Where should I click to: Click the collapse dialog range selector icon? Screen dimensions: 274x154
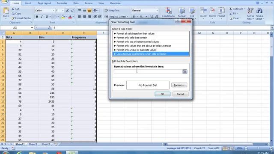[x=185, y=71]
